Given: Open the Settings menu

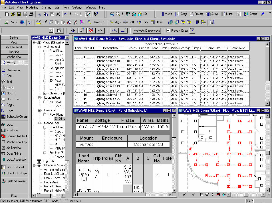Looking at the screenshot, I should click(x=77, y=7).
